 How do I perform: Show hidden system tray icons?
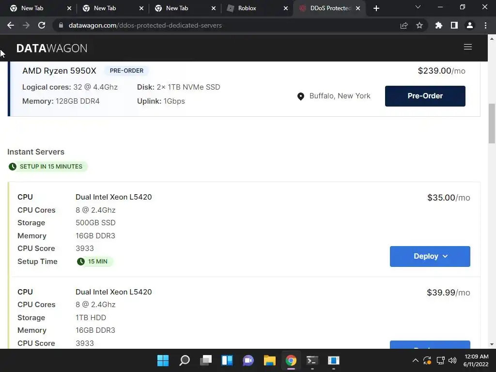(415, 360)
